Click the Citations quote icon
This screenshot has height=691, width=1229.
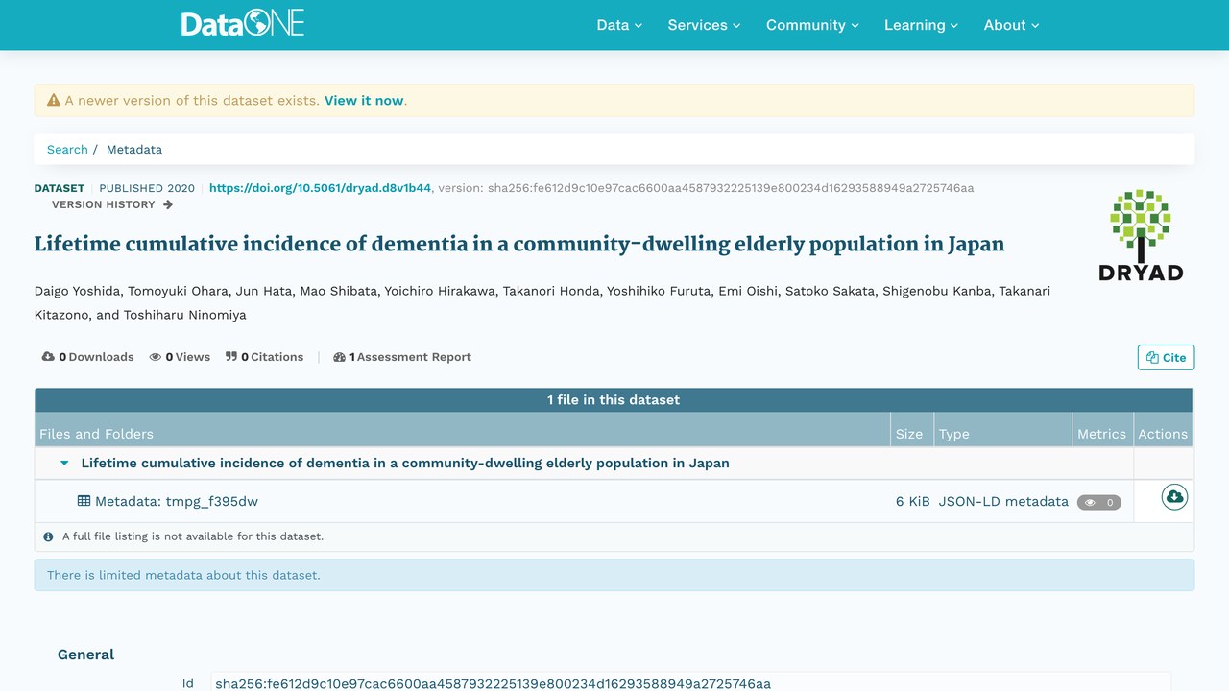coord(231,357)
